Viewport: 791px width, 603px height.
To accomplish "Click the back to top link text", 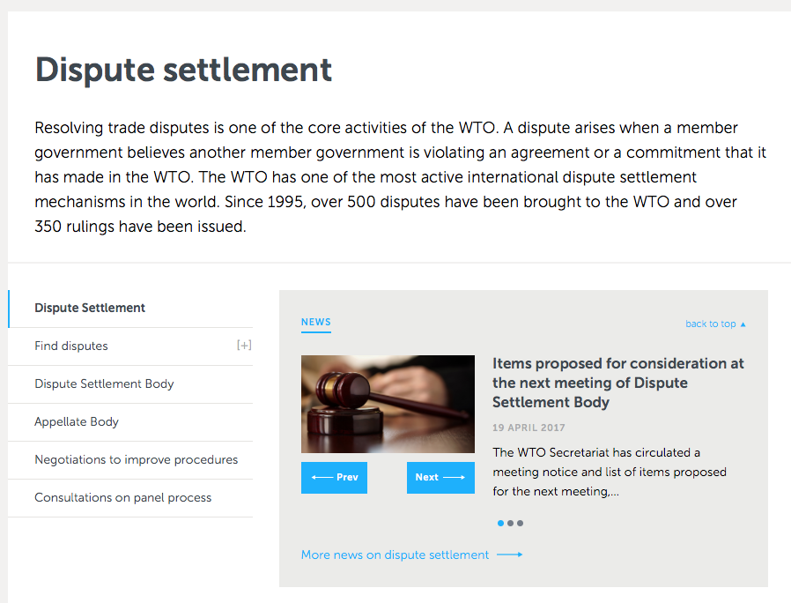I will tap(710, 324).
